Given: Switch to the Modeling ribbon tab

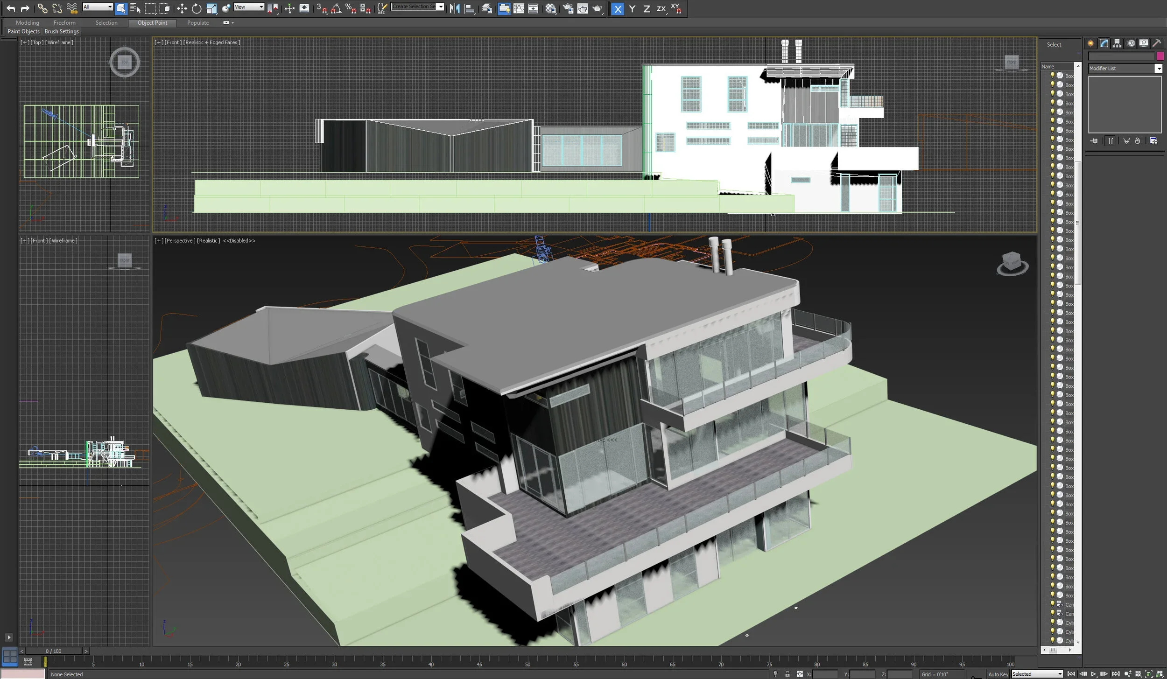Looking at the screenshot, I should pyautogui.click(x=28, y=22).
